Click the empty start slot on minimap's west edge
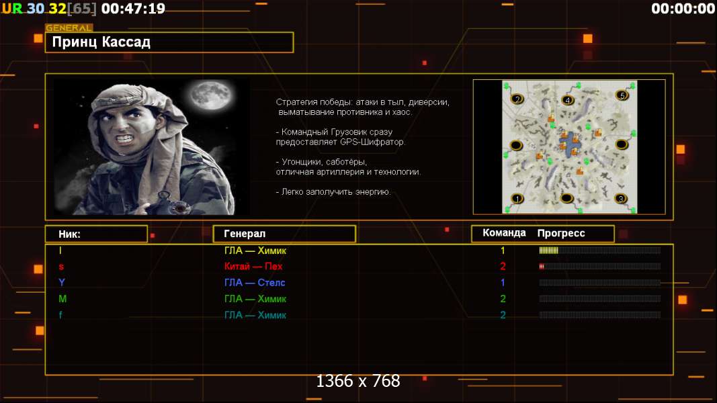717x403 pixels. point(516,145)
